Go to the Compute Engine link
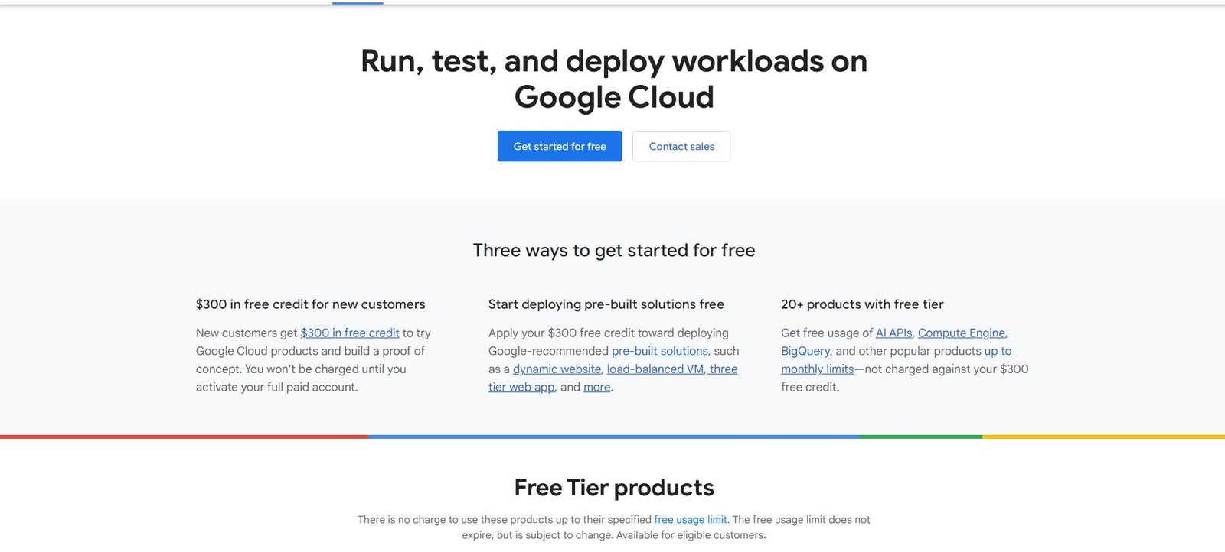The width and height of the screenshot is (1225, 552). click(962, 333)
